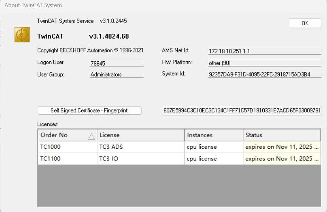
Task: Click the License column header
Action: coord(141,135)
